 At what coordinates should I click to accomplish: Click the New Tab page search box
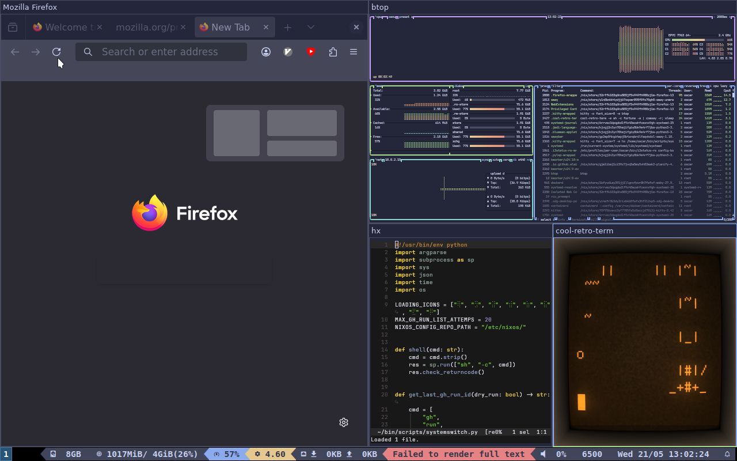184,270
